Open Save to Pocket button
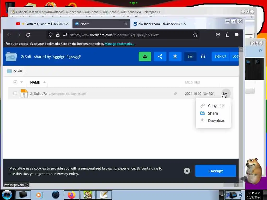267x200 pixels. [218, 35]
